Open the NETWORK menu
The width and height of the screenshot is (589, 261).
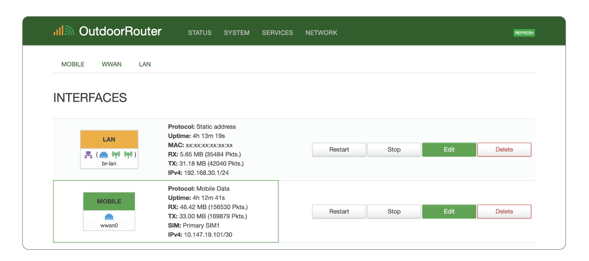[x=321, y=33]
